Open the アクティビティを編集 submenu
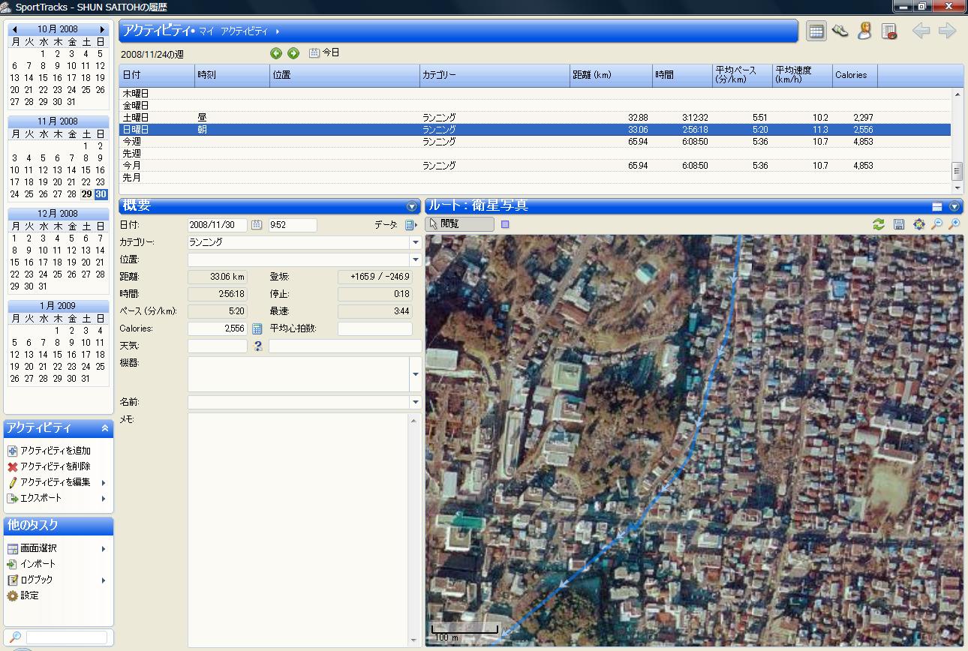The height and width of the screenshot is (651, 968). tap(57, 482)
